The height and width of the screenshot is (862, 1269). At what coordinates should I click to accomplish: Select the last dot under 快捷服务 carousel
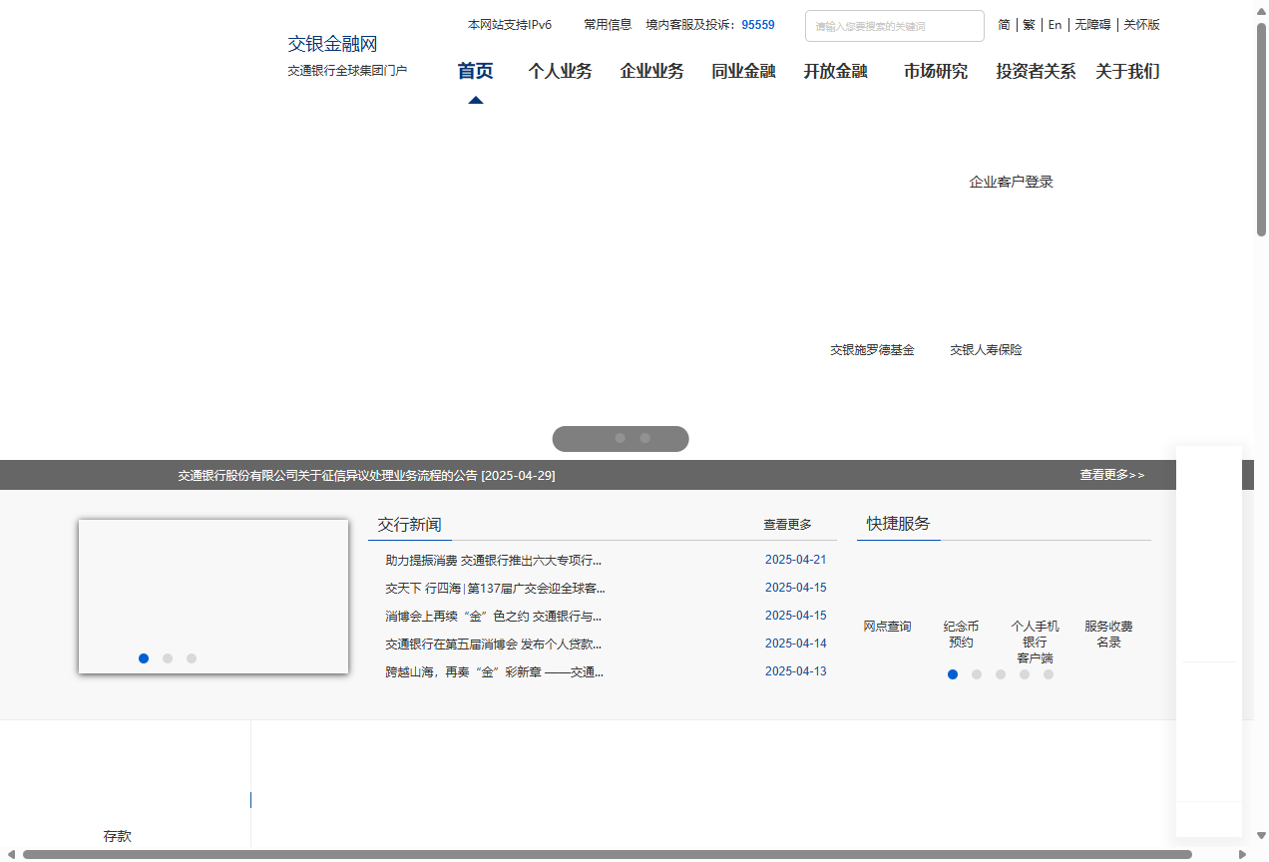(x=1049, y=674)
